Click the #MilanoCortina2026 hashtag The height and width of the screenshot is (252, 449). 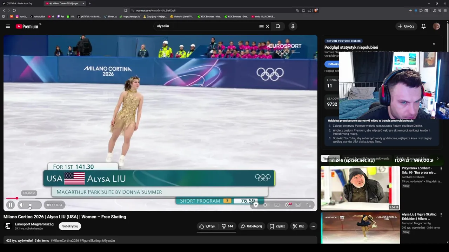[65, 241]
